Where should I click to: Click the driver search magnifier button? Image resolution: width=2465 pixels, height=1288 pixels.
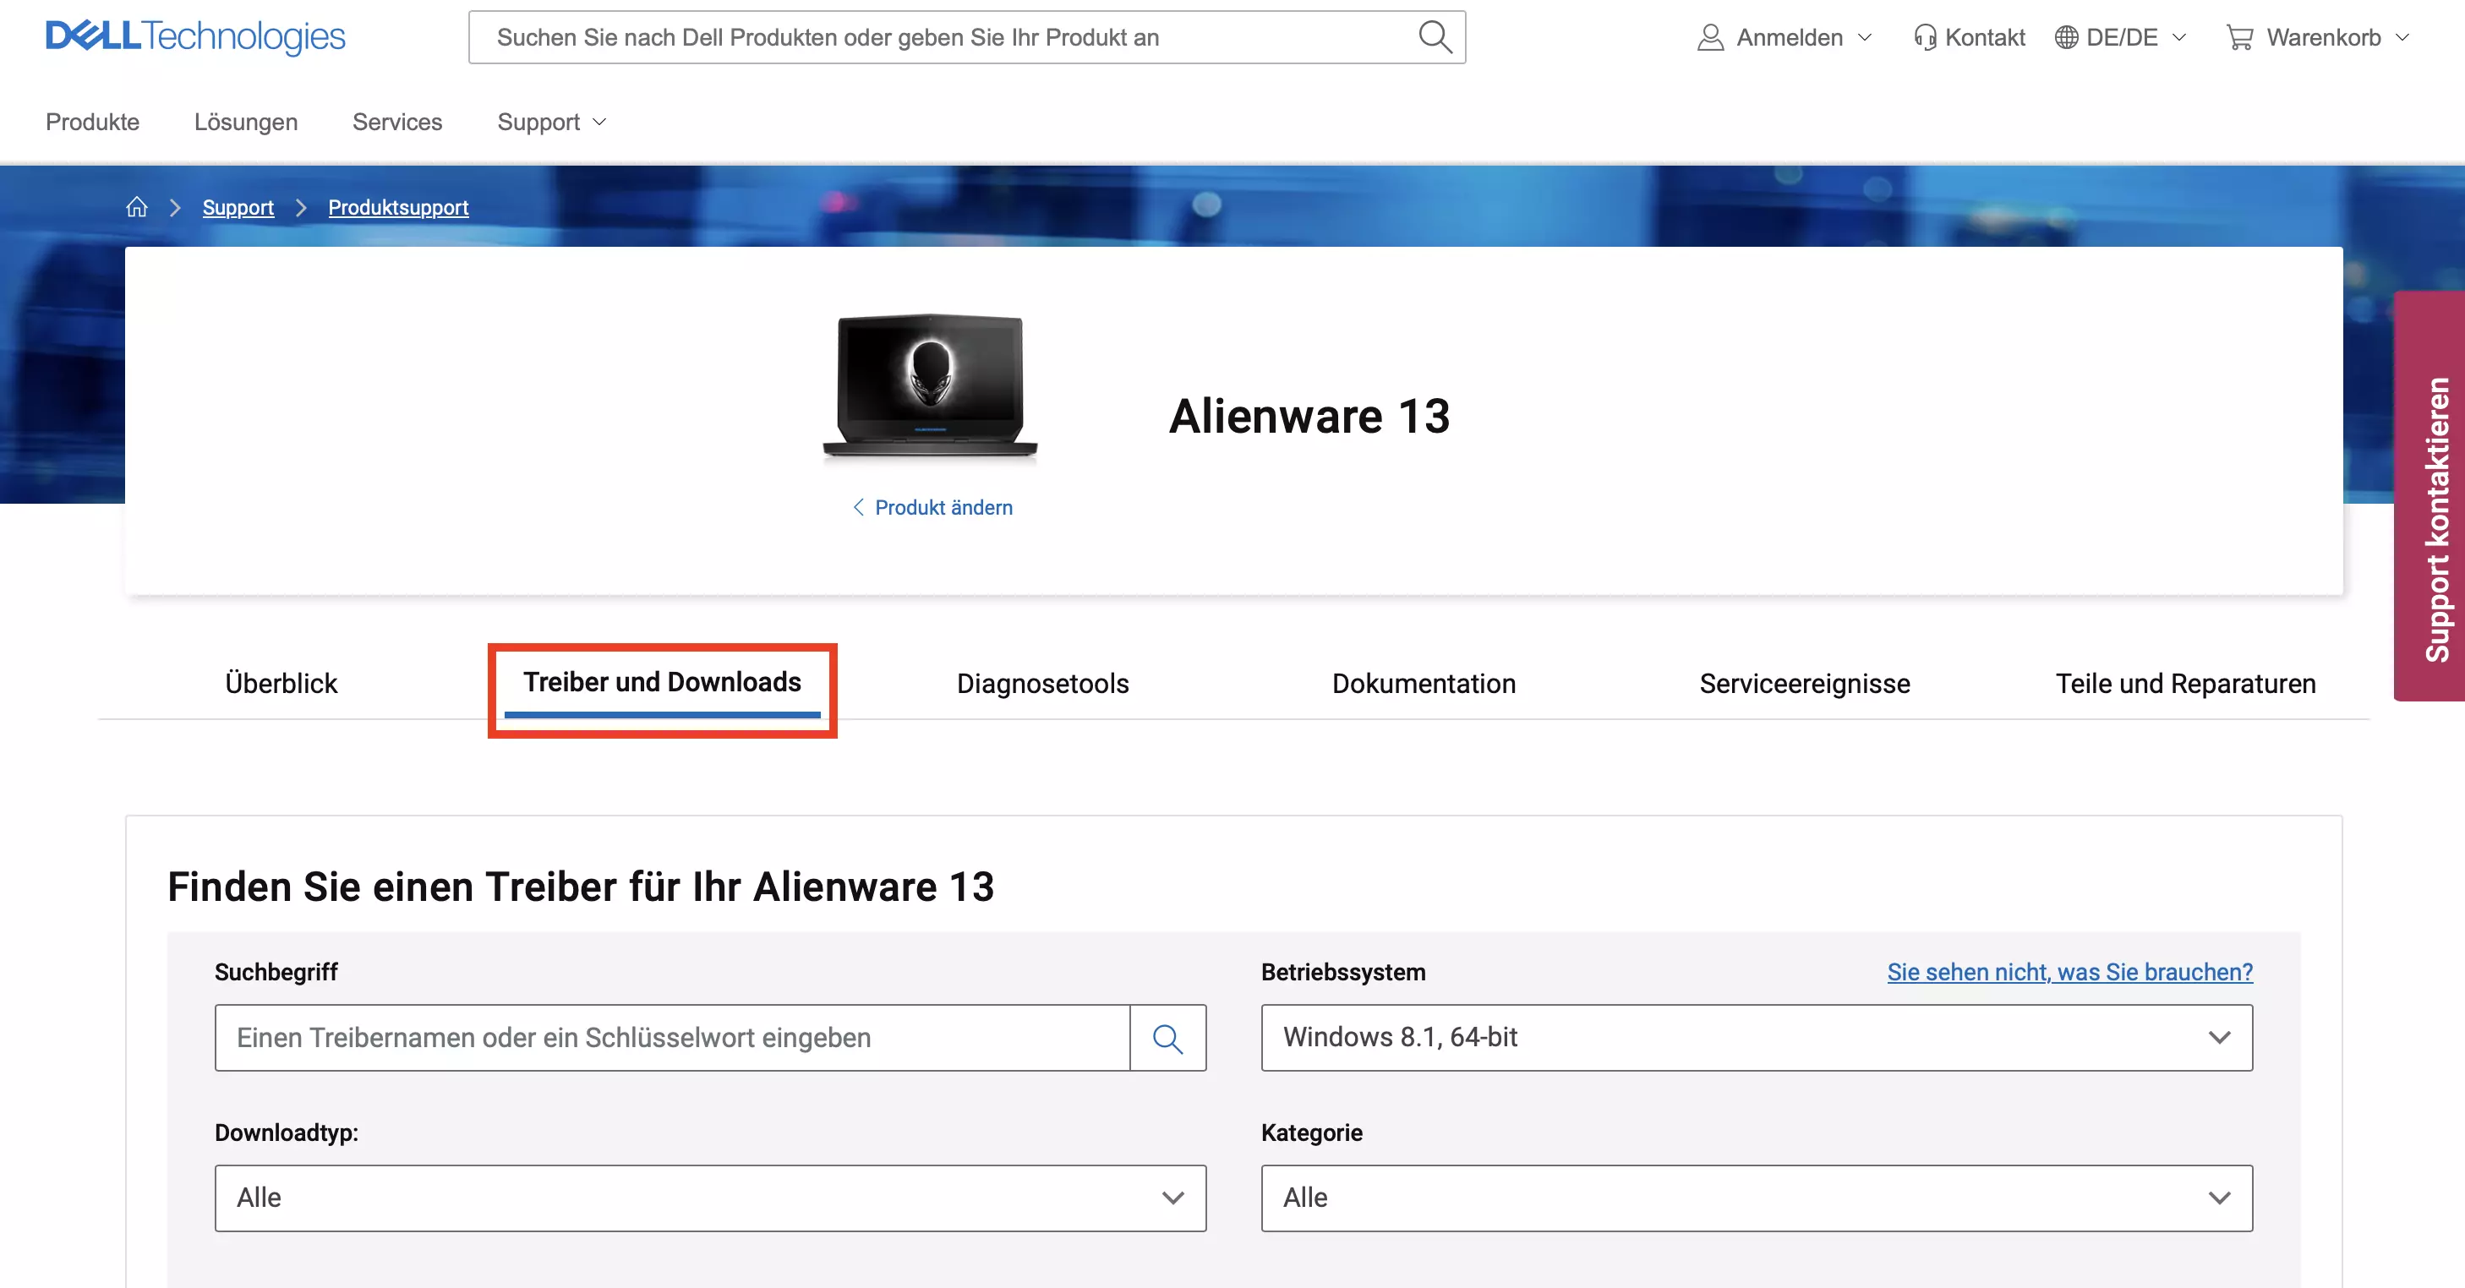pyautogui.click(x=1168, y=1037)
